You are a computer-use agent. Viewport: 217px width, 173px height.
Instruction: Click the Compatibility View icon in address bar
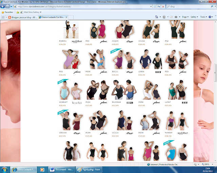[x=155, y=6]
